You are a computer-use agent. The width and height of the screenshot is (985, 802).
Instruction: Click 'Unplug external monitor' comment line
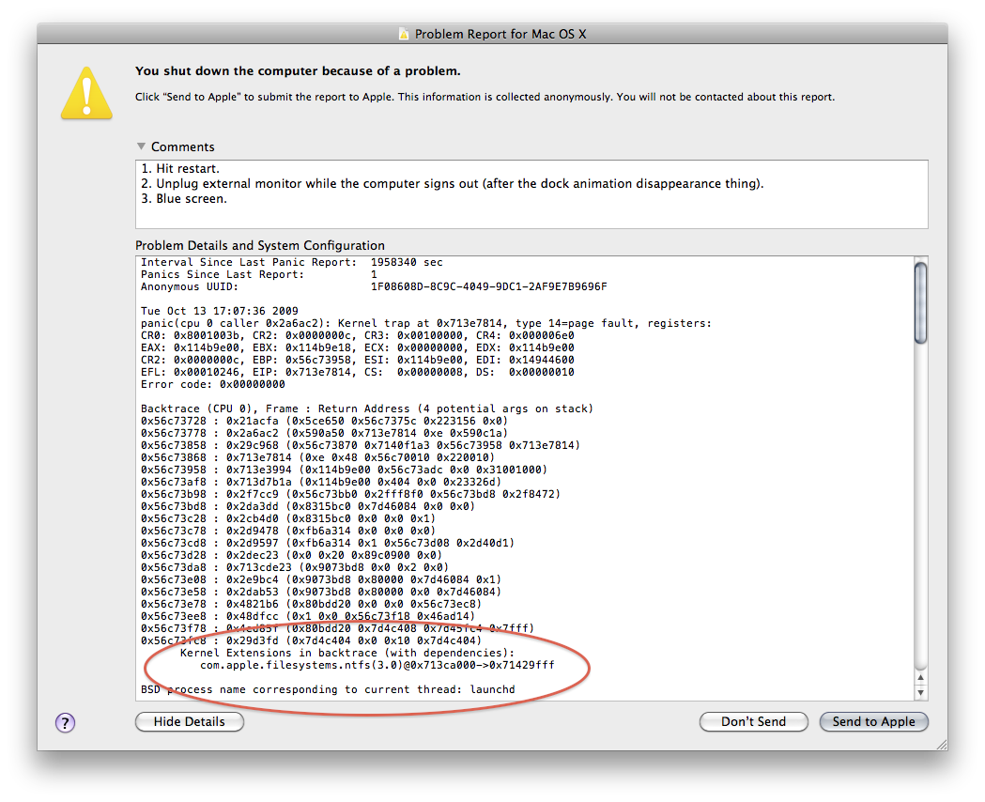pyautogui.click(x=453, y=183)
